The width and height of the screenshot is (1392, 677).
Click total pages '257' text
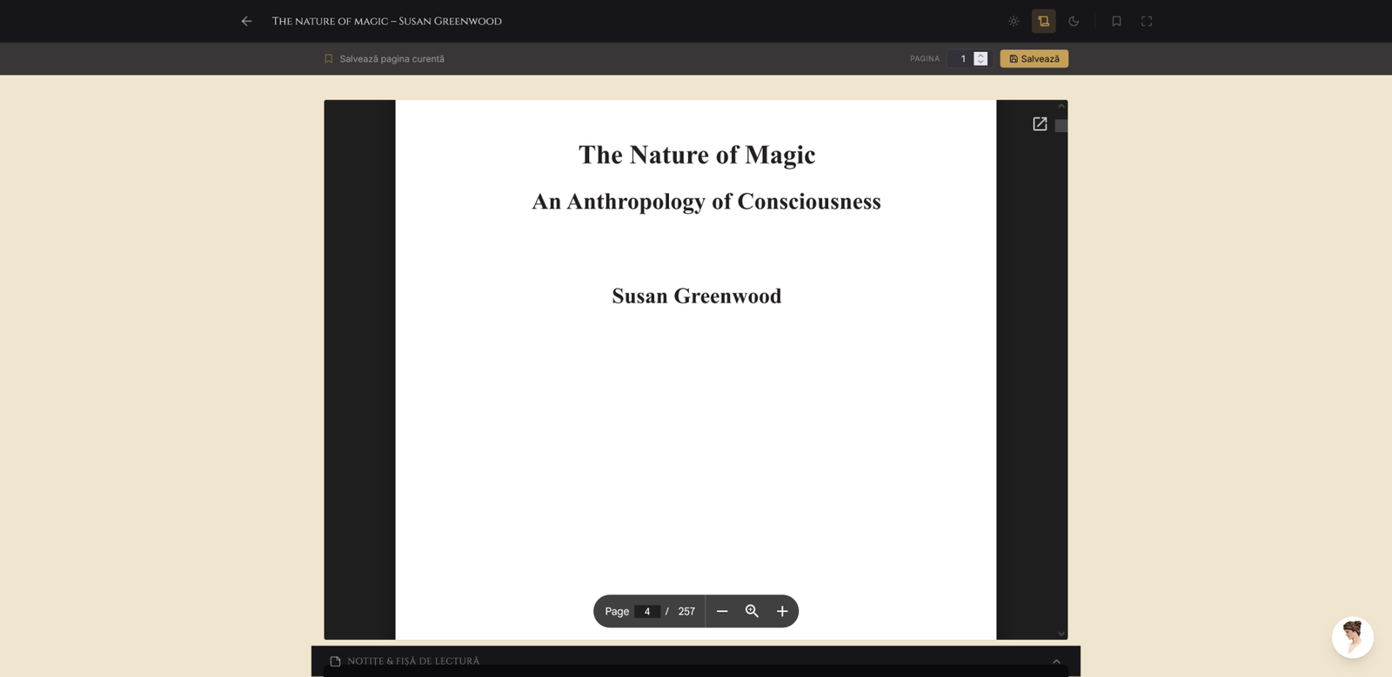tap(686, 611)
